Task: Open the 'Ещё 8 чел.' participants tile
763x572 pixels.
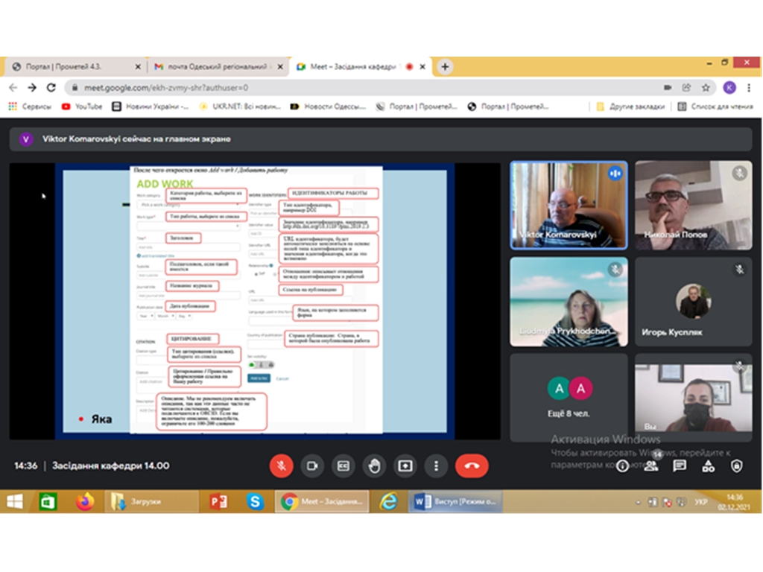Action: [569, 398]
